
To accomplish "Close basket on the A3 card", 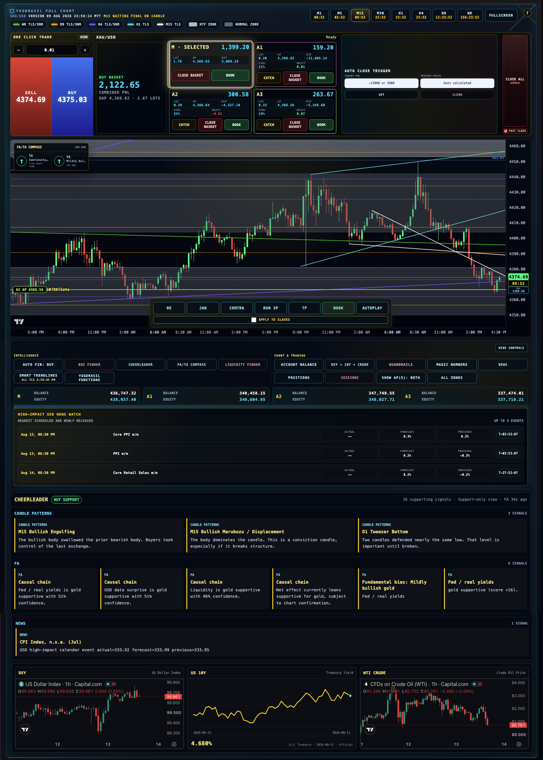I will (295, 125).
